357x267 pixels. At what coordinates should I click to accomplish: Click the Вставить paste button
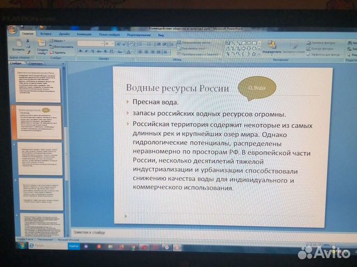pyautogui.click(x=18, y=46)
